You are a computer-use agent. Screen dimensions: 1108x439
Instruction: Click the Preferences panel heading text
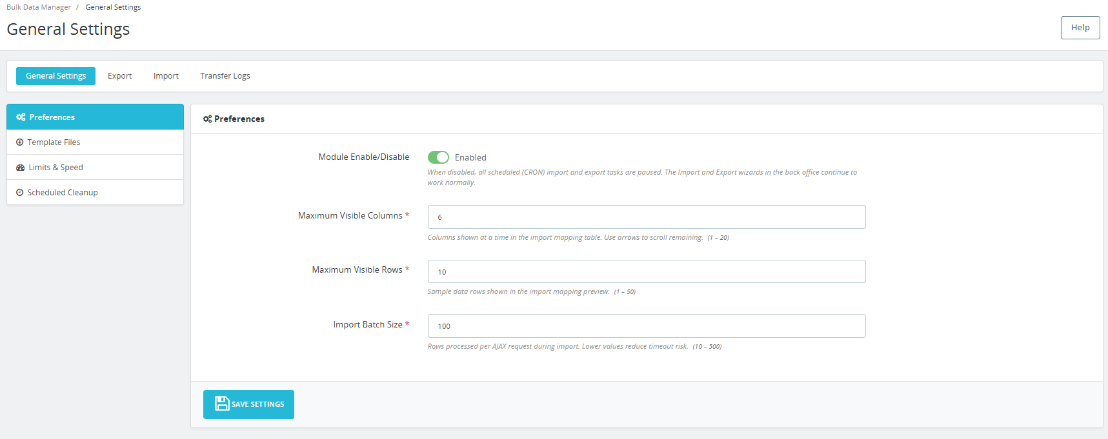click(239, 119)
